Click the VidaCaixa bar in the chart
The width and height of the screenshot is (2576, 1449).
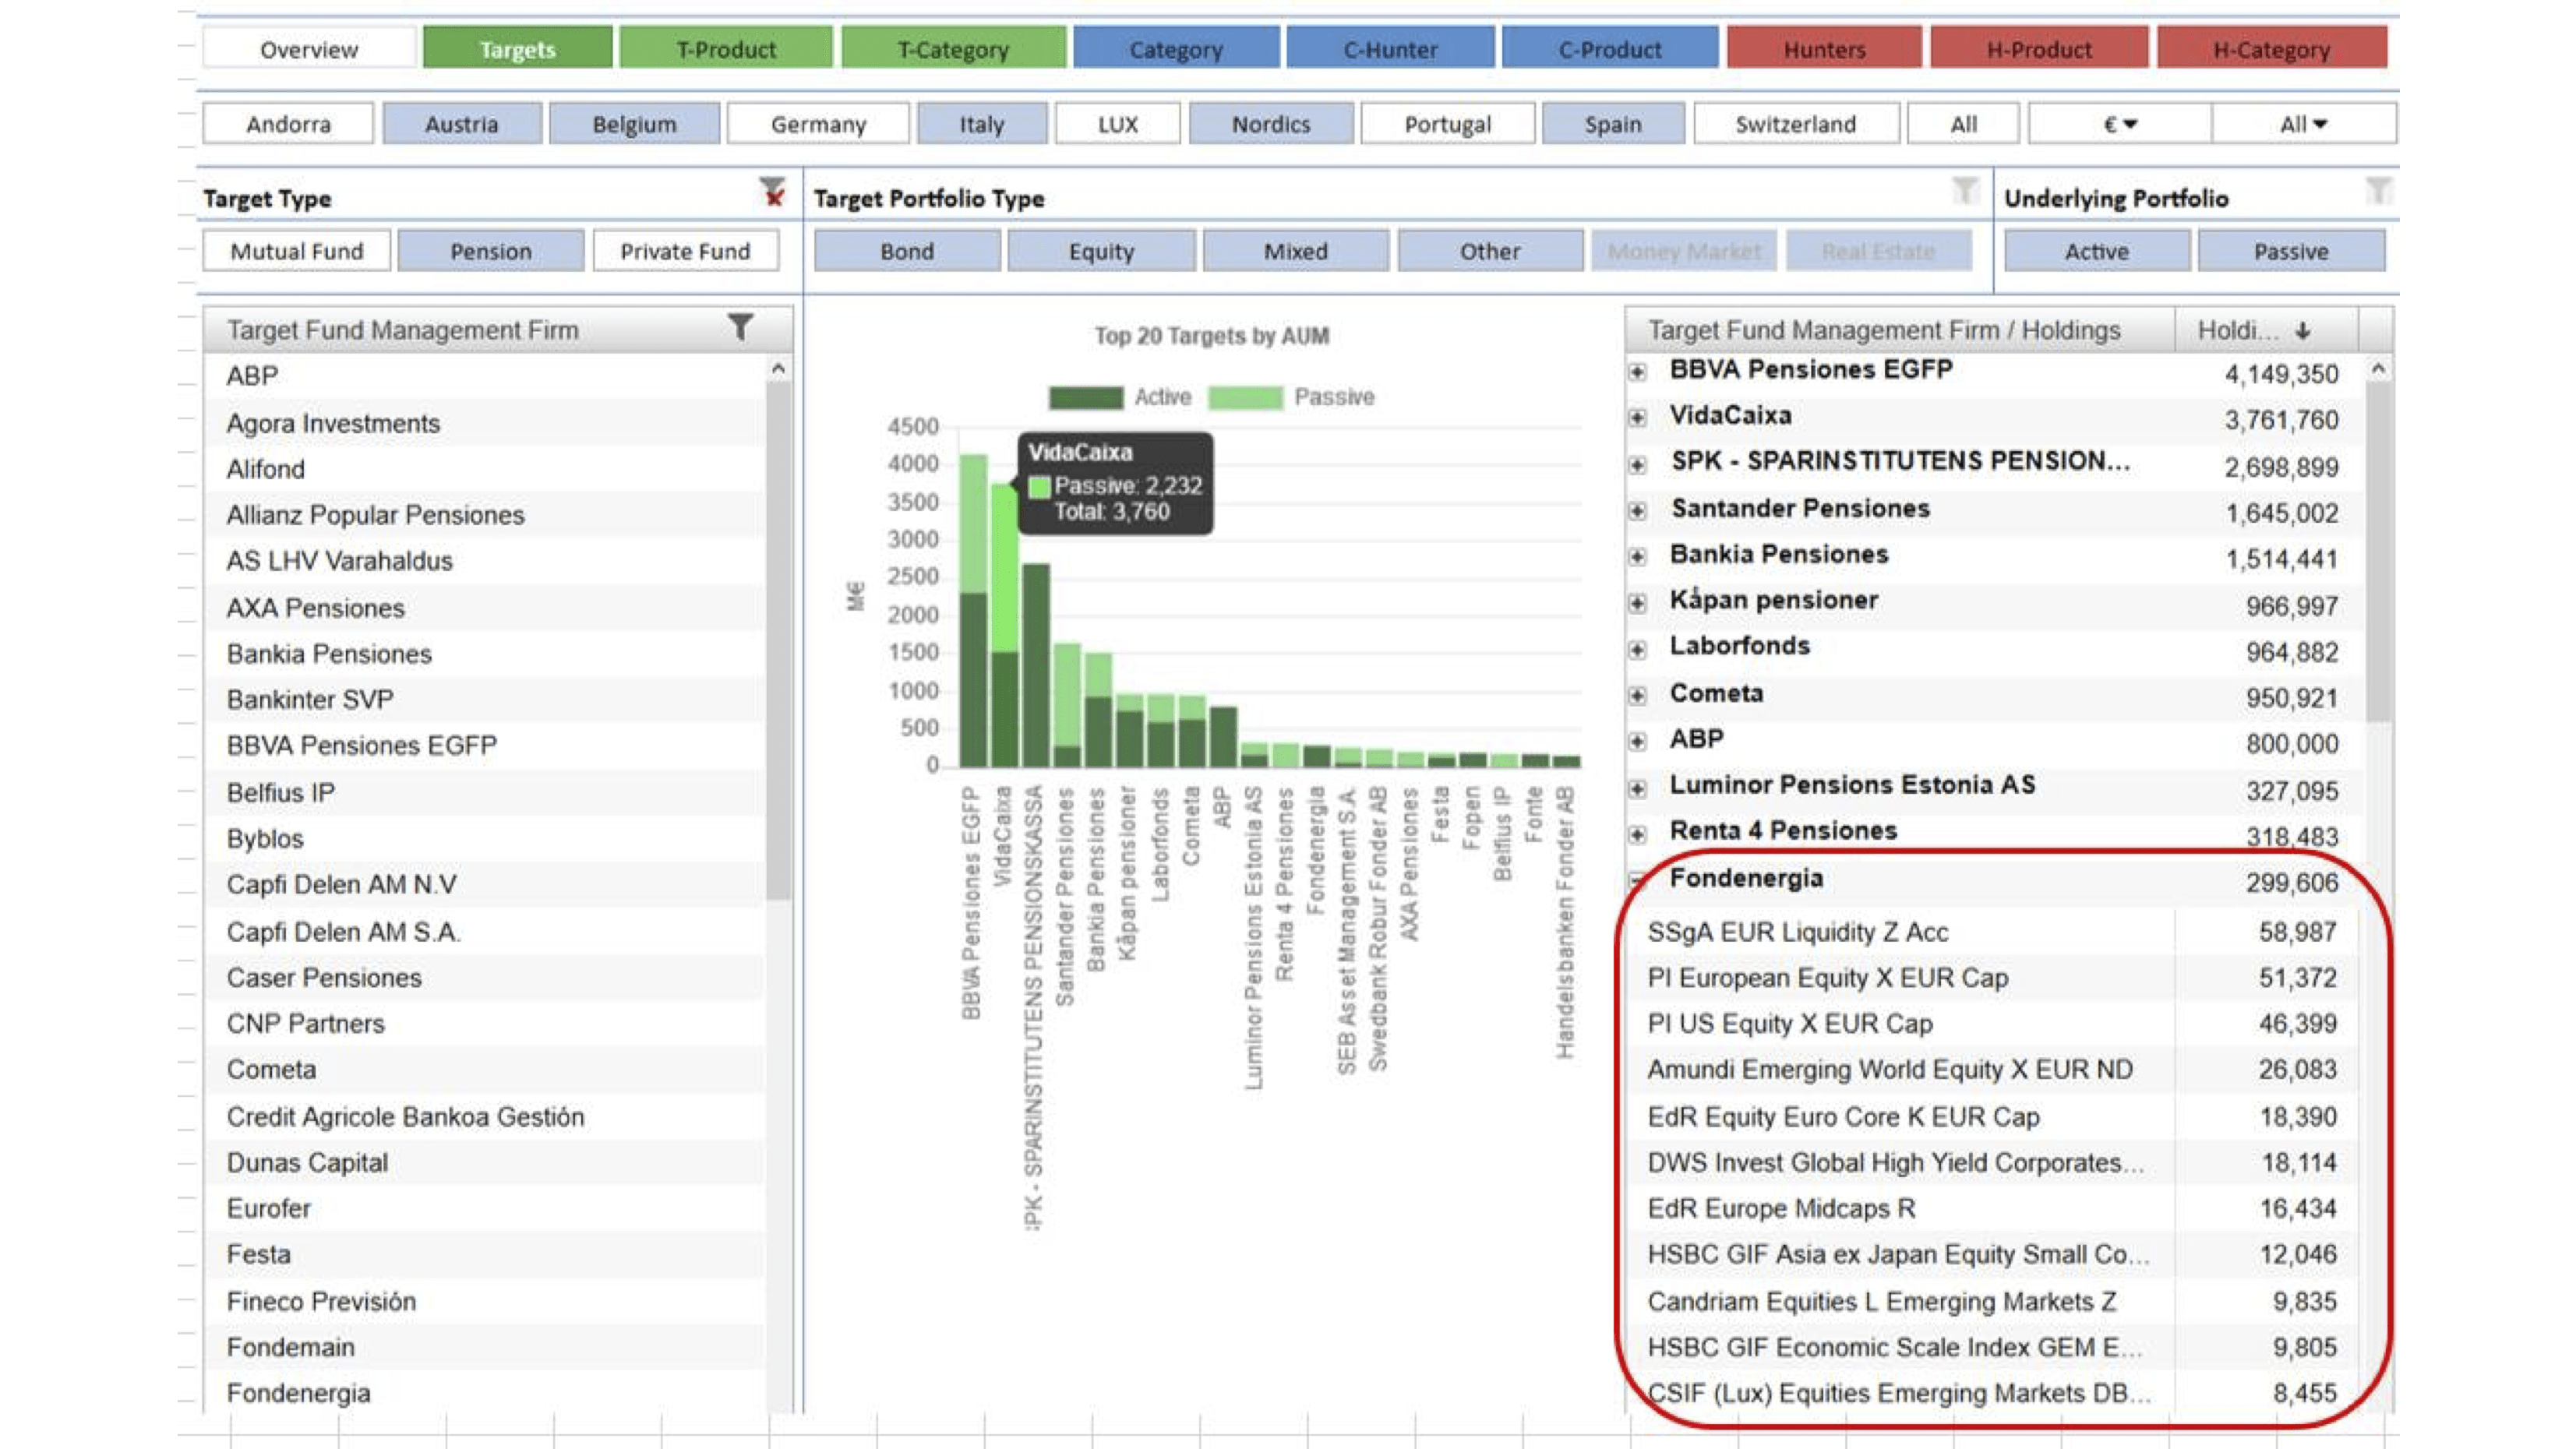point(1004,625)
